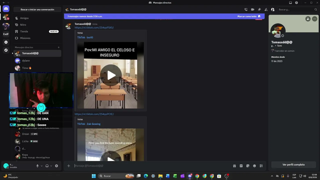Click the 1 servidor en común text
This screenshot has height=180, width=320.
tap(284, 51)
